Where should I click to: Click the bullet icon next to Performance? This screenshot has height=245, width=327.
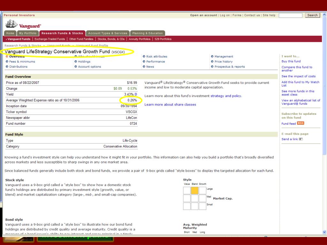click(x=144, y=62)
